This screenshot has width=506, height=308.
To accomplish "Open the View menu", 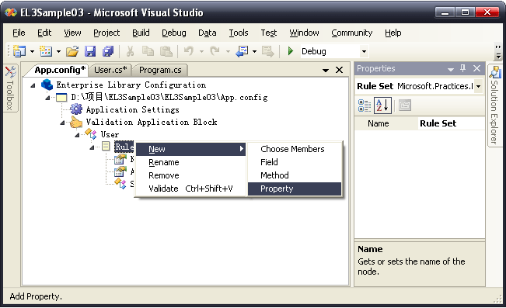I will [72, 33].
